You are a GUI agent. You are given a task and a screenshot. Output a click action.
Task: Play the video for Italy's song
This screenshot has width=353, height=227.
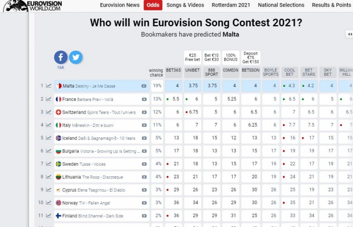(x=144, y=125)
